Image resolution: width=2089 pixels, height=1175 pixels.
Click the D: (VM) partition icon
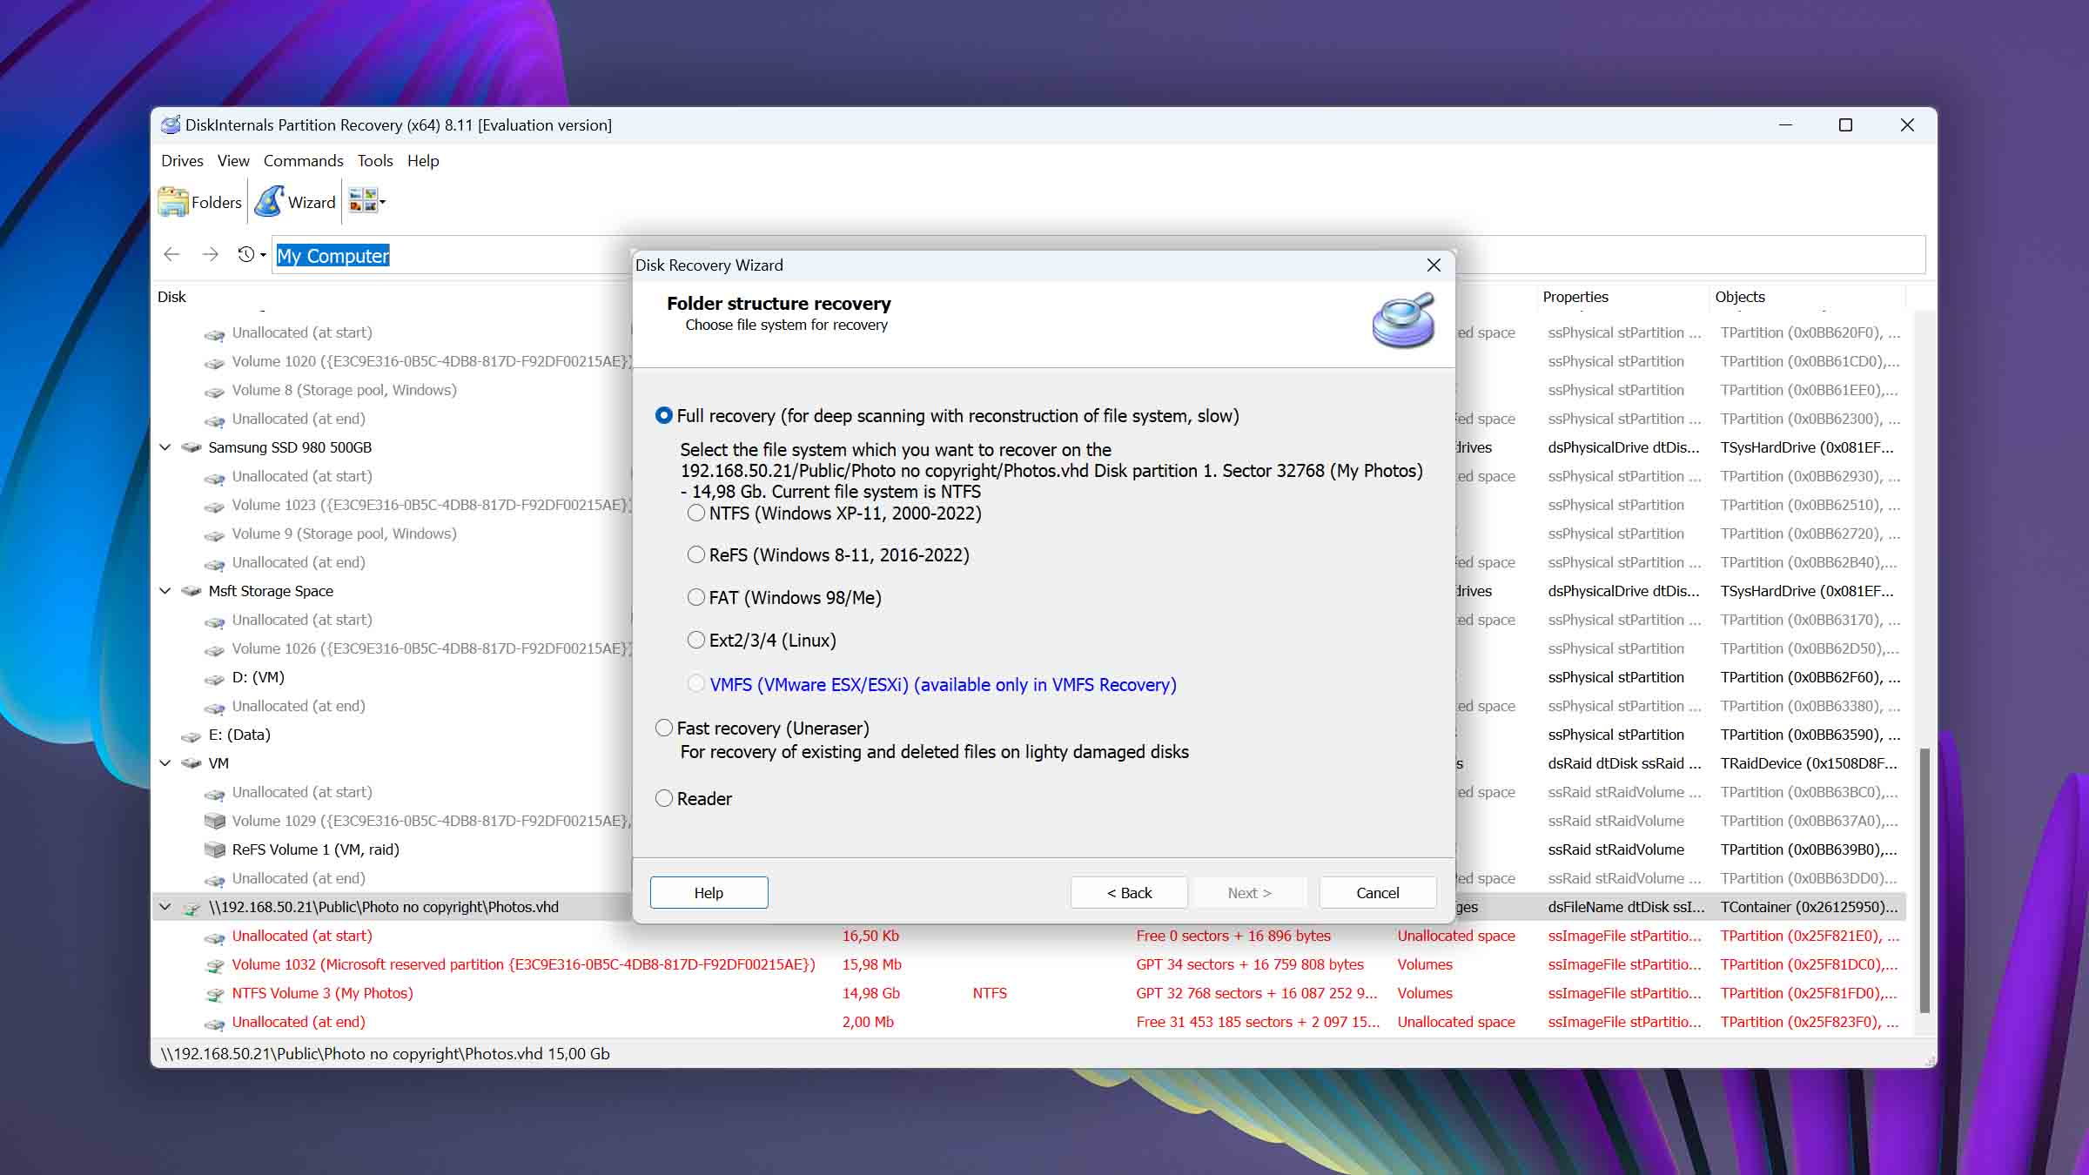(214, 678)
